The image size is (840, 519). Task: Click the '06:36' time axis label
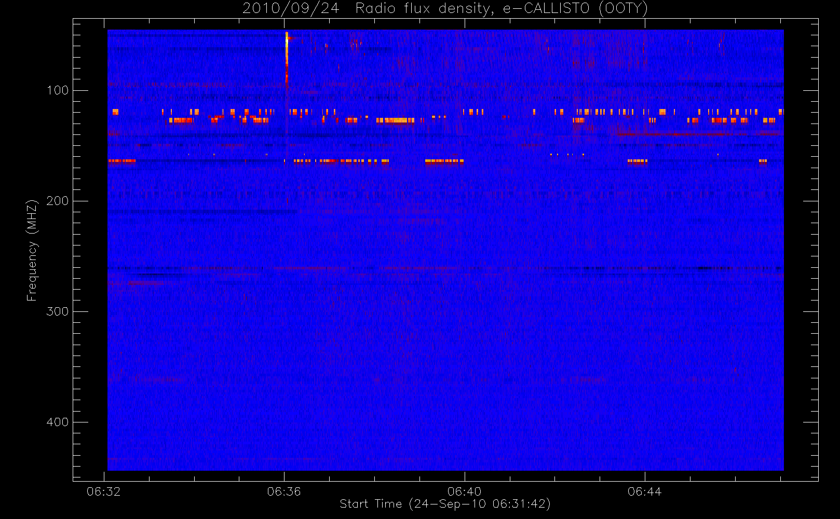(284, 491)
